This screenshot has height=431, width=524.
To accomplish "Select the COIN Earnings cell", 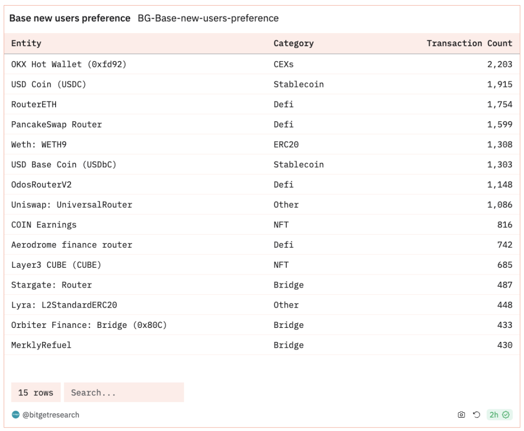I will click(44, 225).
